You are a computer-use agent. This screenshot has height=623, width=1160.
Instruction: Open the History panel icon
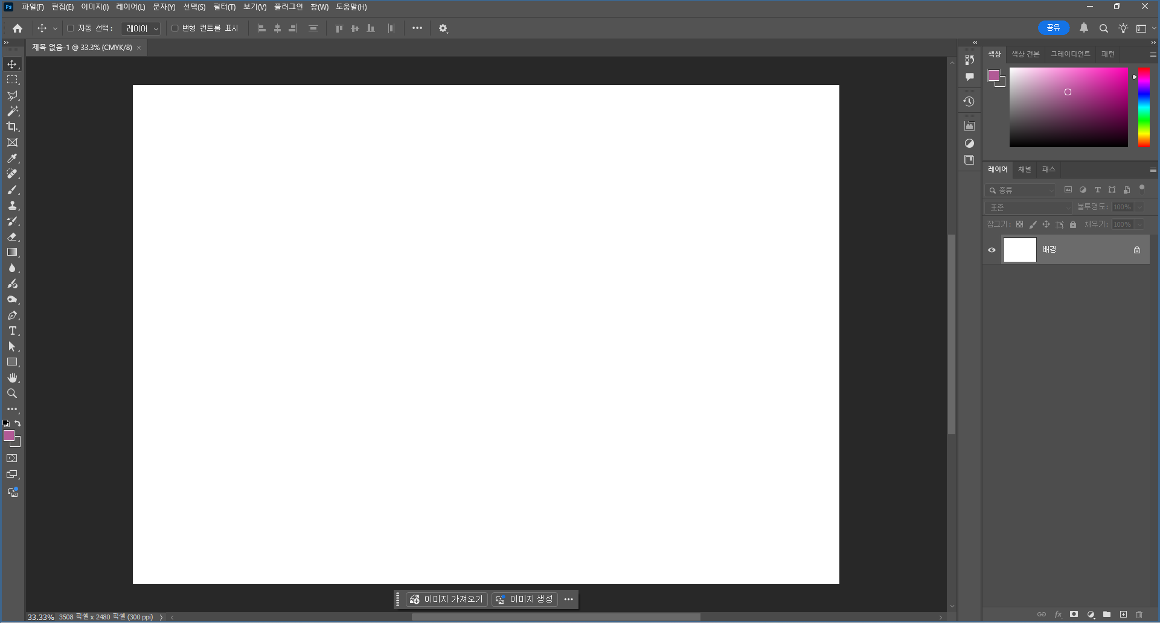click(969, 101)
